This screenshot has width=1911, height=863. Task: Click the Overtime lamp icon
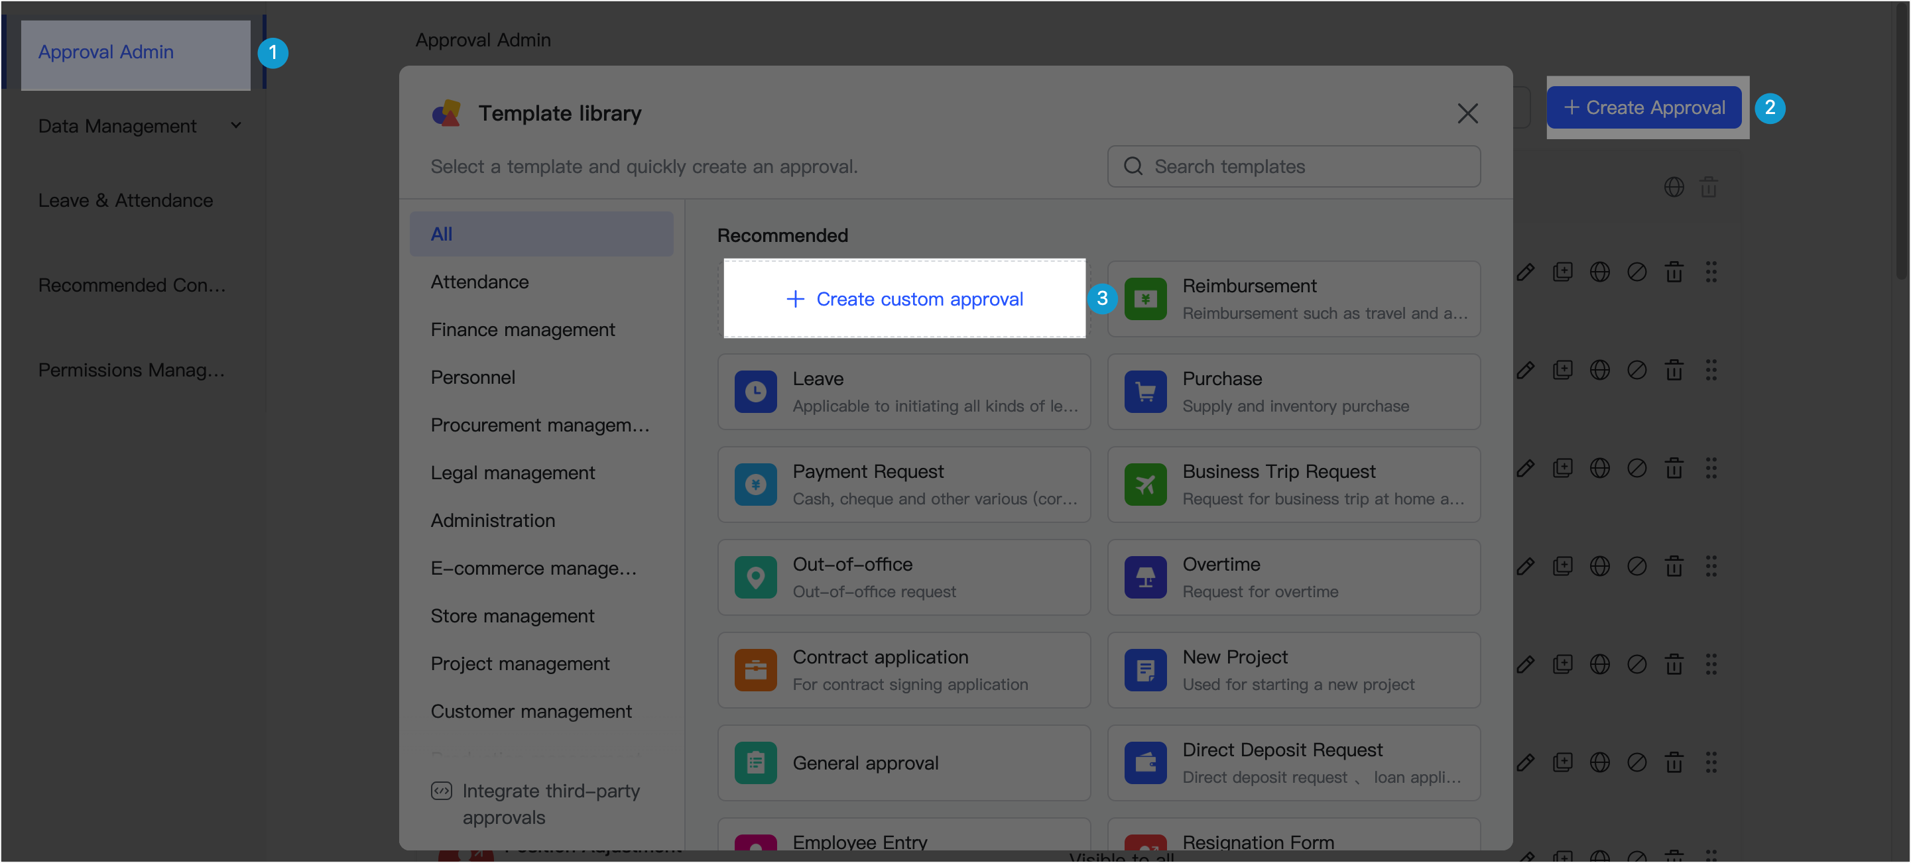(x=1144, y=577)
